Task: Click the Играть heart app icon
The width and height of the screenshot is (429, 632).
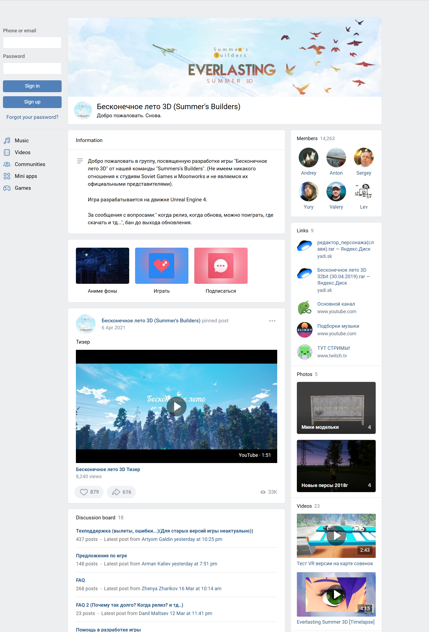Action: (161, 266)
